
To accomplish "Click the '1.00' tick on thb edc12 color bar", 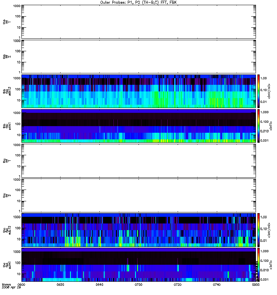I will (x=263, y=78).
